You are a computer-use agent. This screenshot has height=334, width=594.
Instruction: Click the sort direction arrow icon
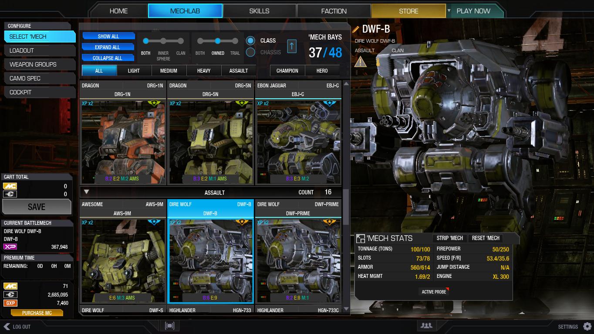pyautogui.click(x=292, y=46)
